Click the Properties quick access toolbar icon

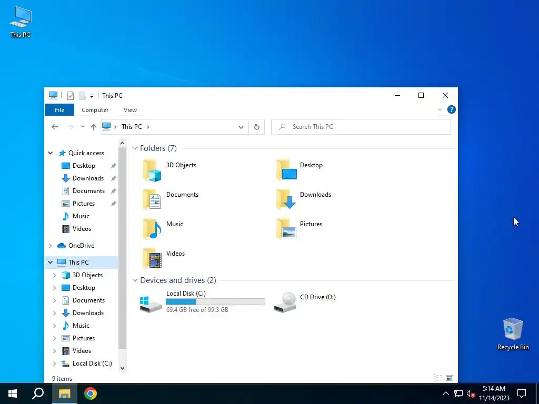pos(71,96)
